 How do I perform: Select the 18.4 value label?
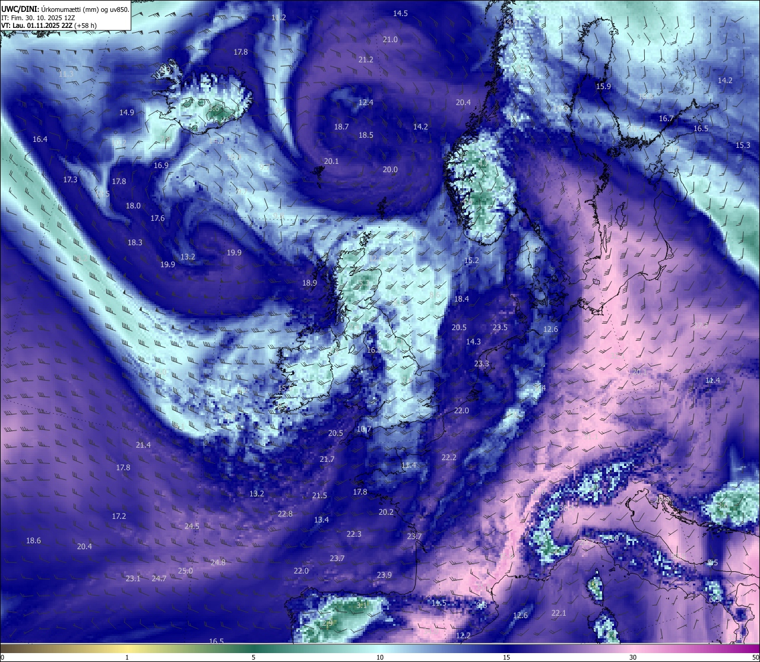pos(461,299)
